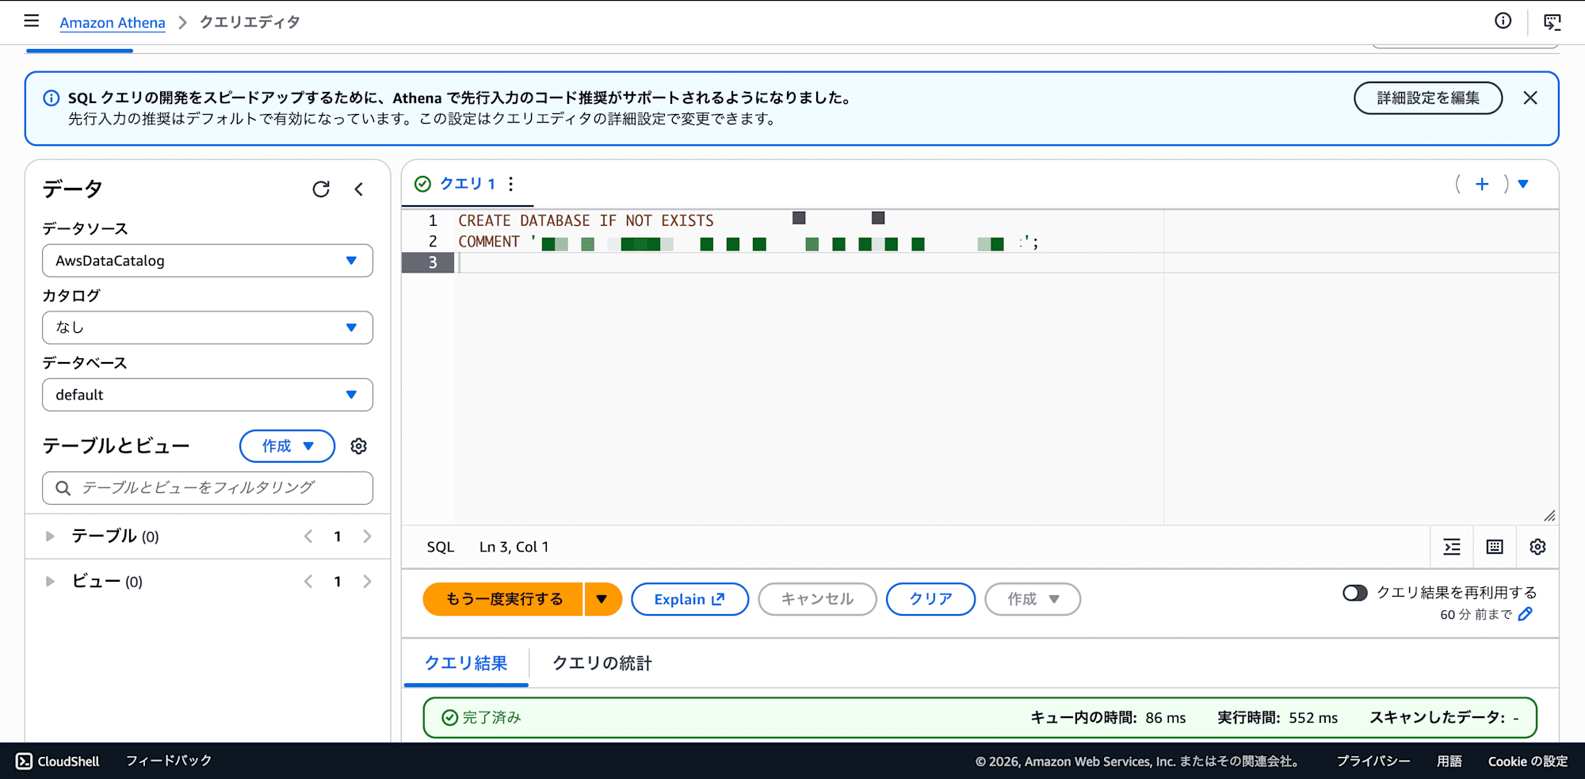Click the Explain button

coord(689,599)
